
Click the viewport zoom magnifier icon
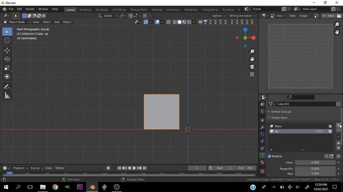(x=252, y=51)
